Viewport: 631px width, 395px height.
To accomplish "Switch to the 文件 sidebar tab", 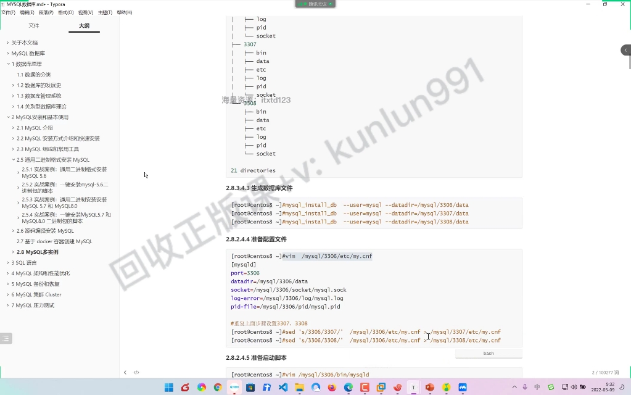I will [34, 25].
